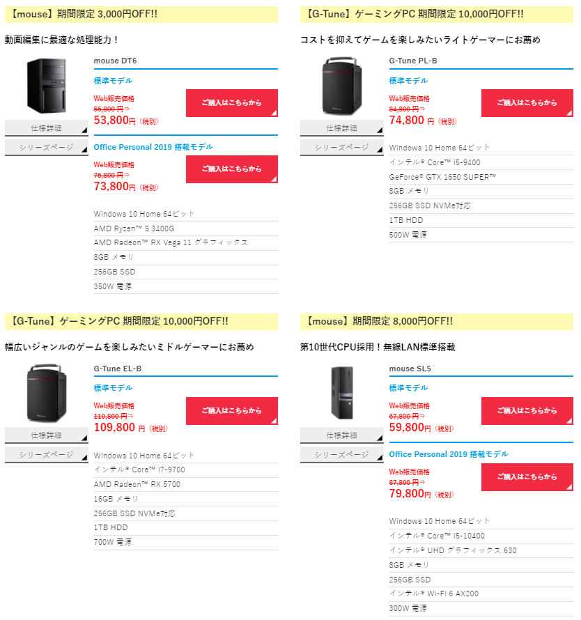
Task: Click the G-Tune EL-B case image
Action: coord(46,393)
